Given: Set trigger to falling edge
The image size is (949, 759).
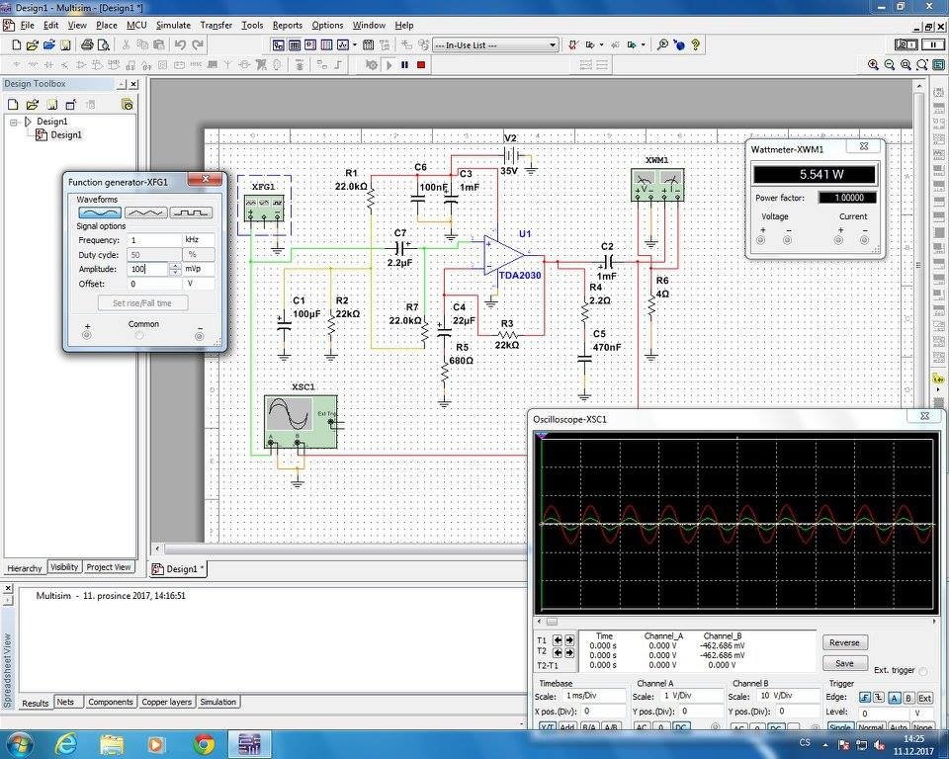Looking at the screenshot, I should coord(879,698).
